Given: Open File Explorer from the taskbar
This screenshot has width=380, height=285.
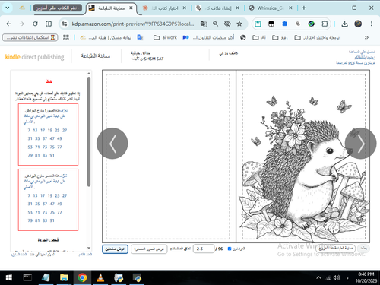Looking at the screenshot, I should (x=64, y=277).
